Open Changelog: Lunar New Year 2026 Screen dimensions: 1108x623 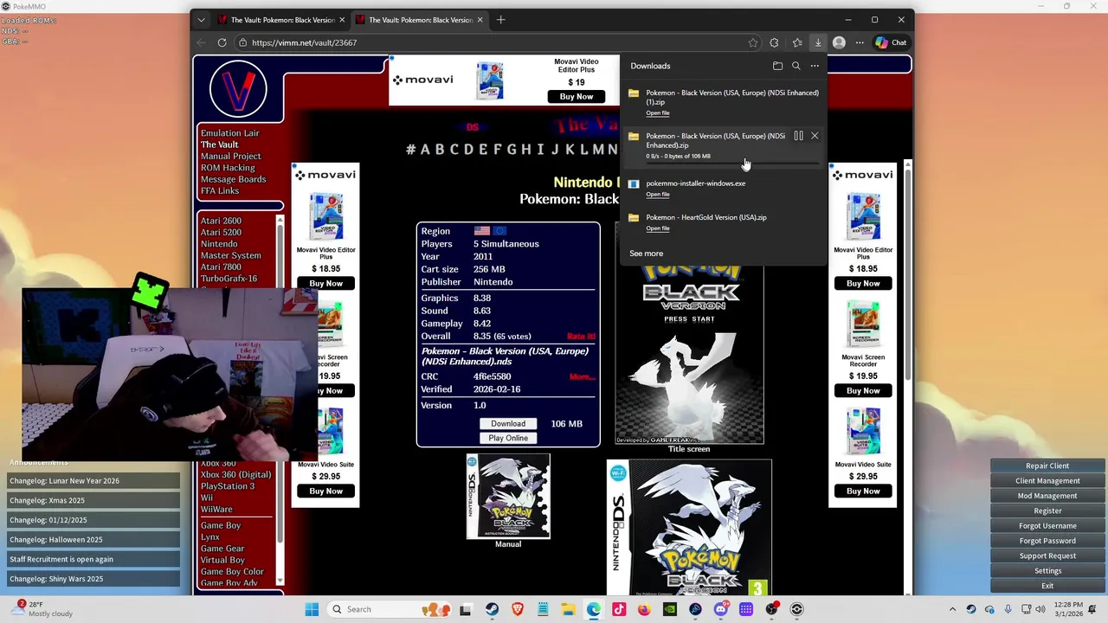coord(93,481)
